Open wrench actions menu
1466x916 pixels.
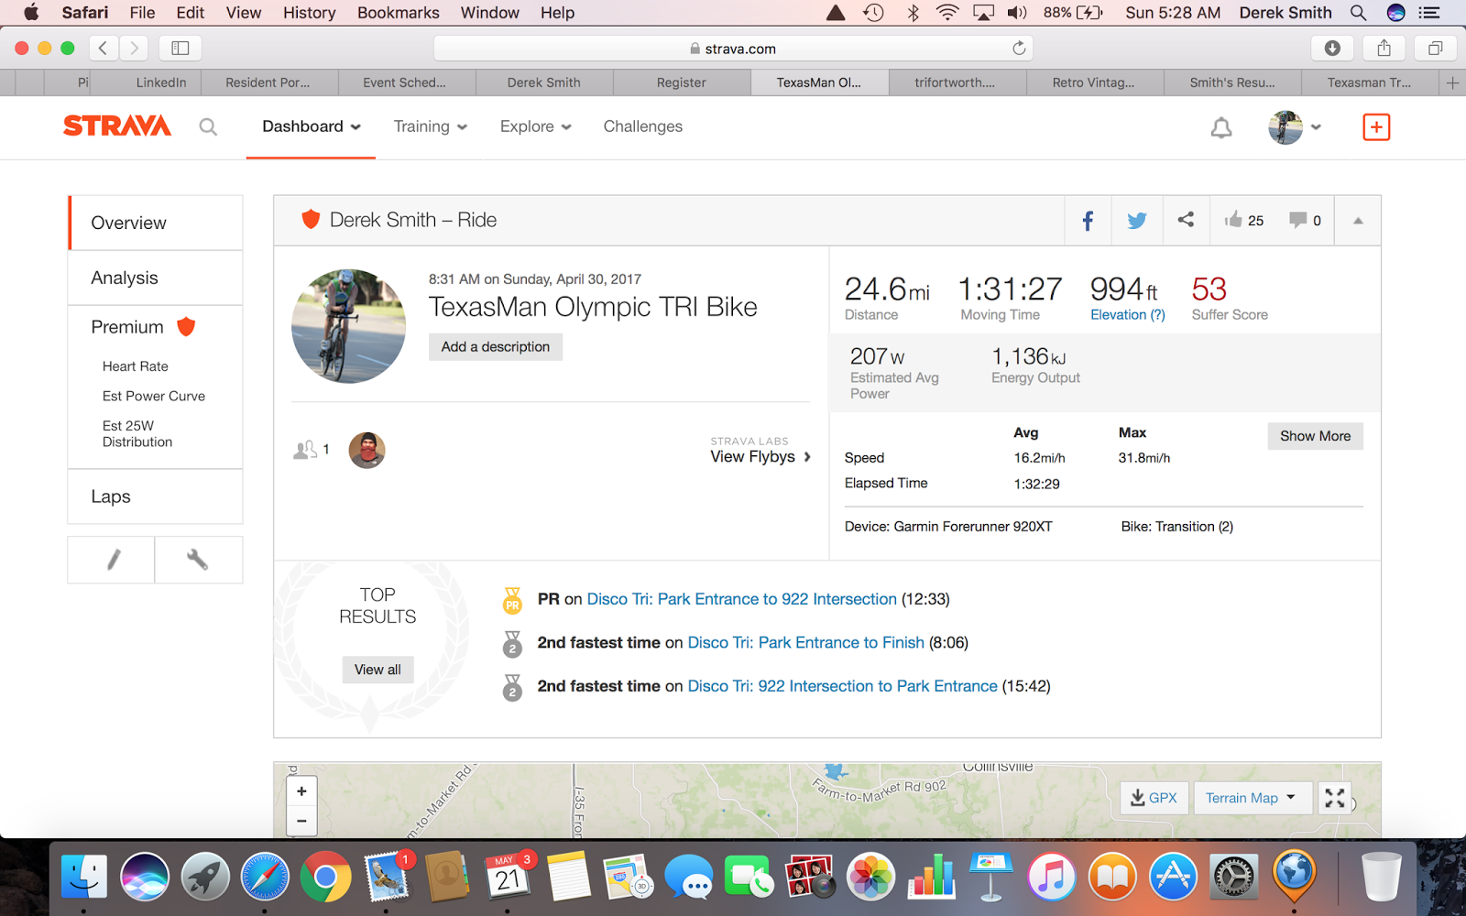tap(198, 559)
